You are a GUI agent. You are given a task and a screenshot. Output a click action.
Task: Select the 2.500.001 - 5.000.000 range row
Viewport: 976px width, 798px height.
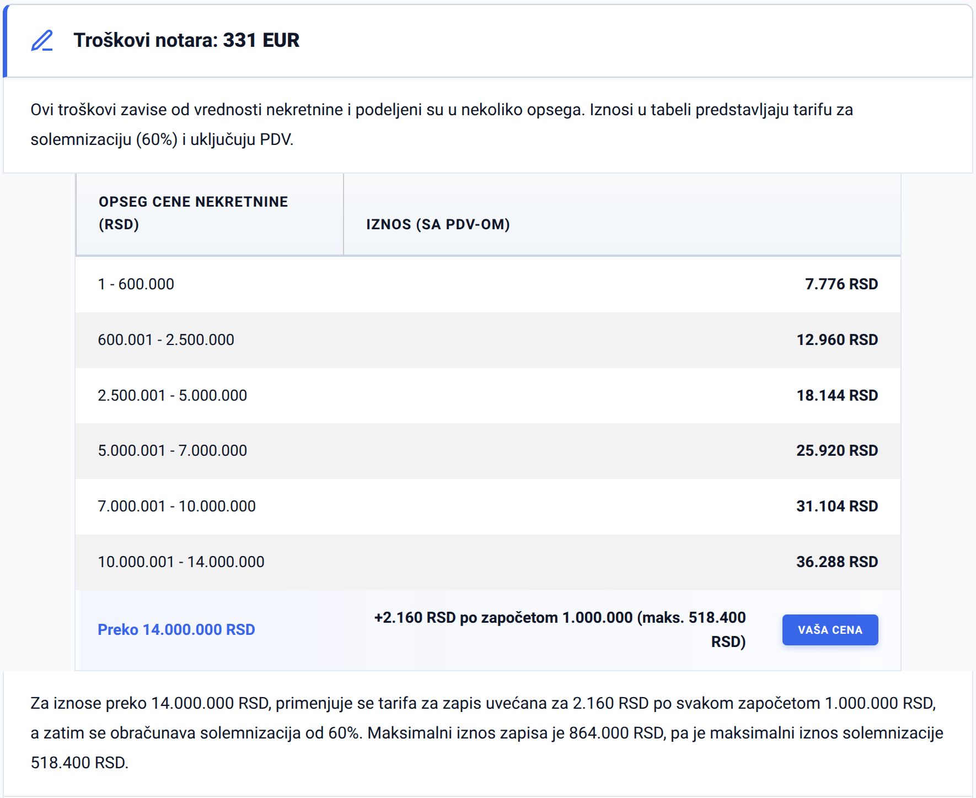pyautogui.click(x=488, y=396)
